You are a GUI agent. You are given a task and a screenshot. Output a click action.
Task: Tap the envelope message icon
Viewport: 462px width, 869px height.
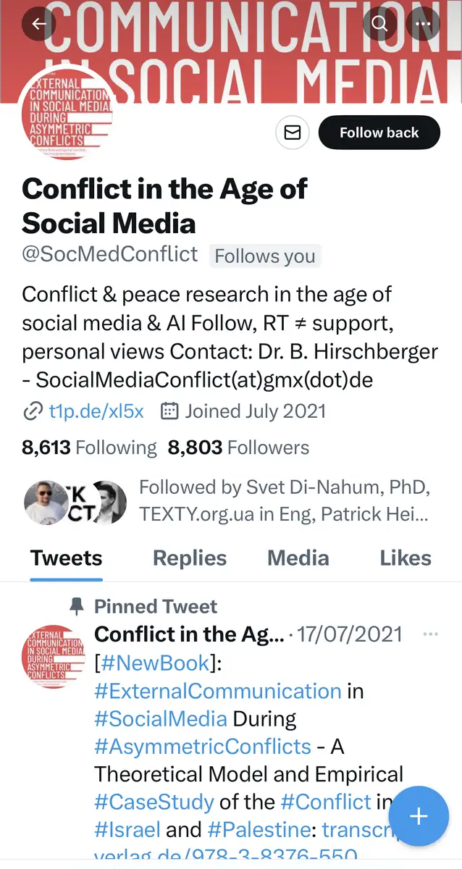point(293,133)
